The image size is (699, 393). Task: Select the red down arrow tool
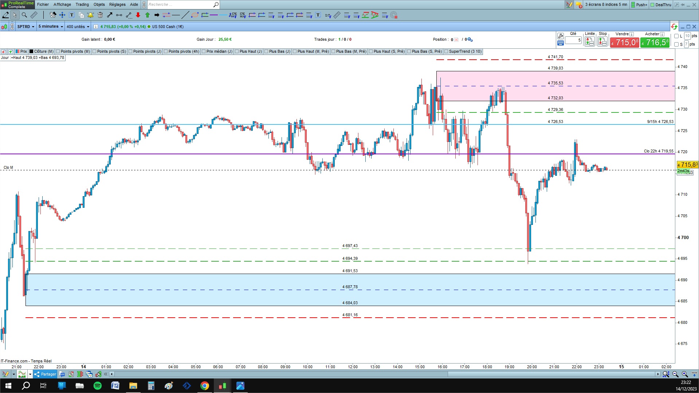(x=138, y=15)
